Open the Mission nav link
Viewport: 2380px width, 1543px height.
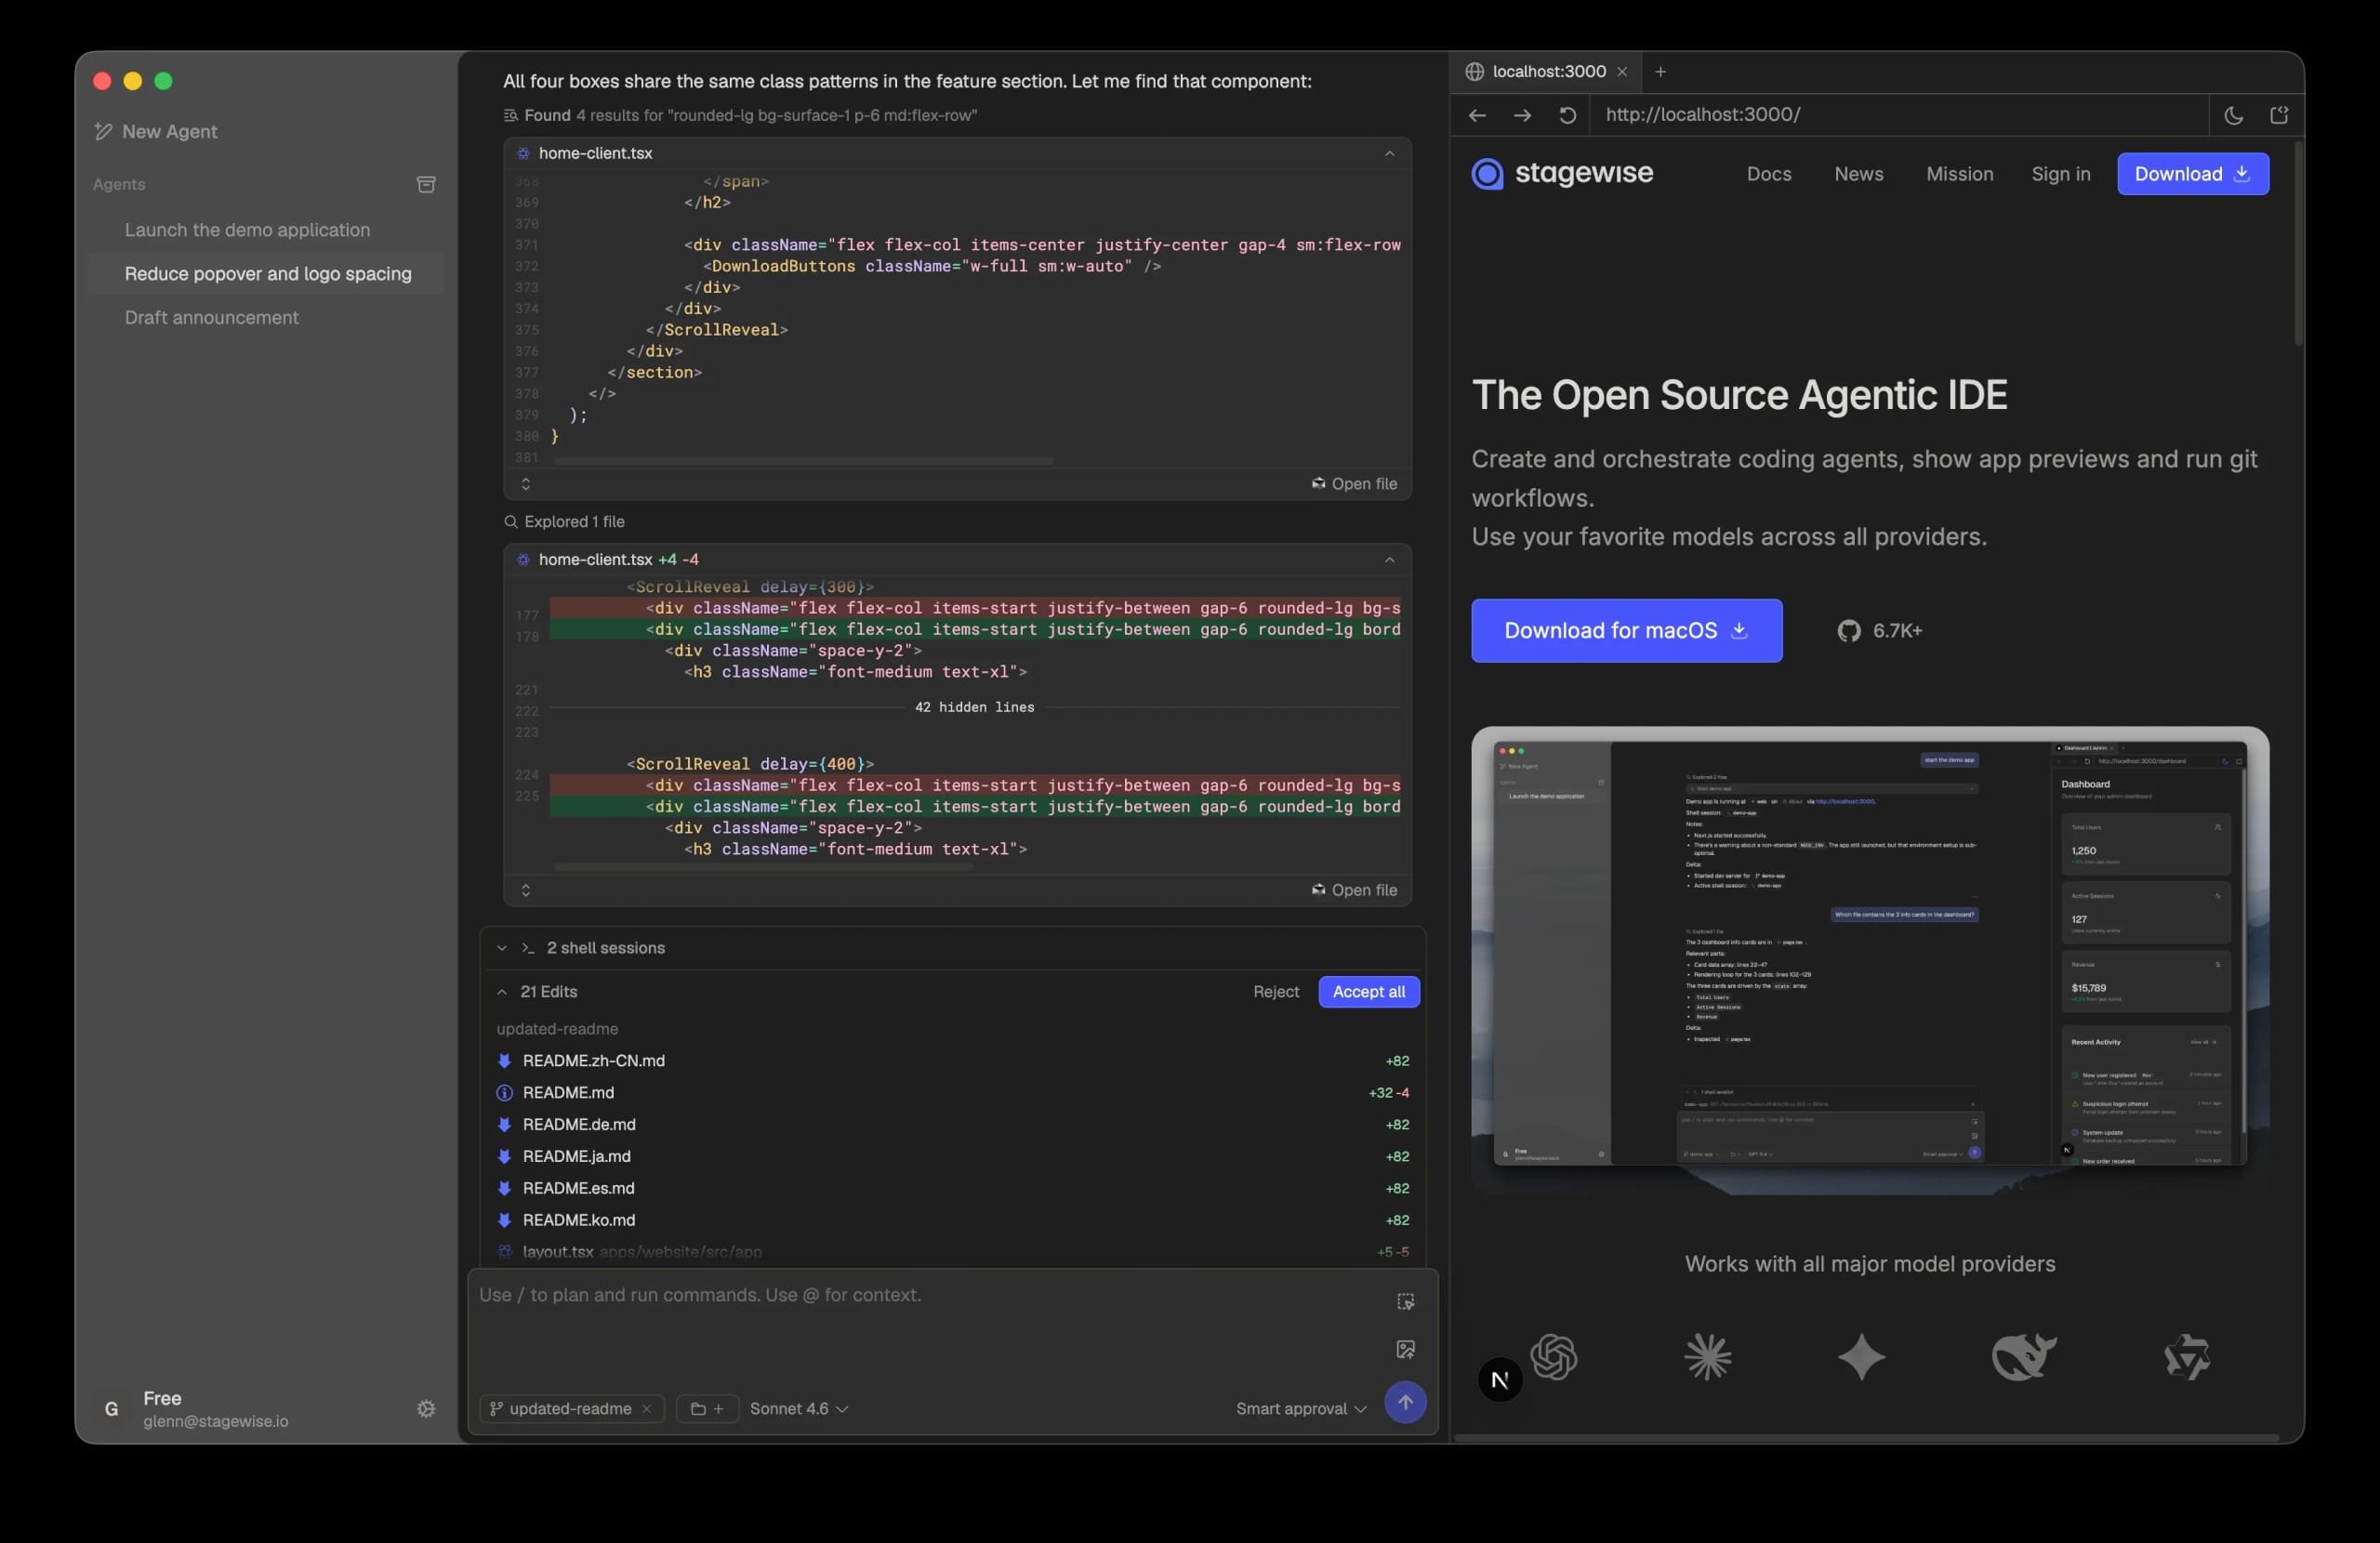tap(1959, 174)
